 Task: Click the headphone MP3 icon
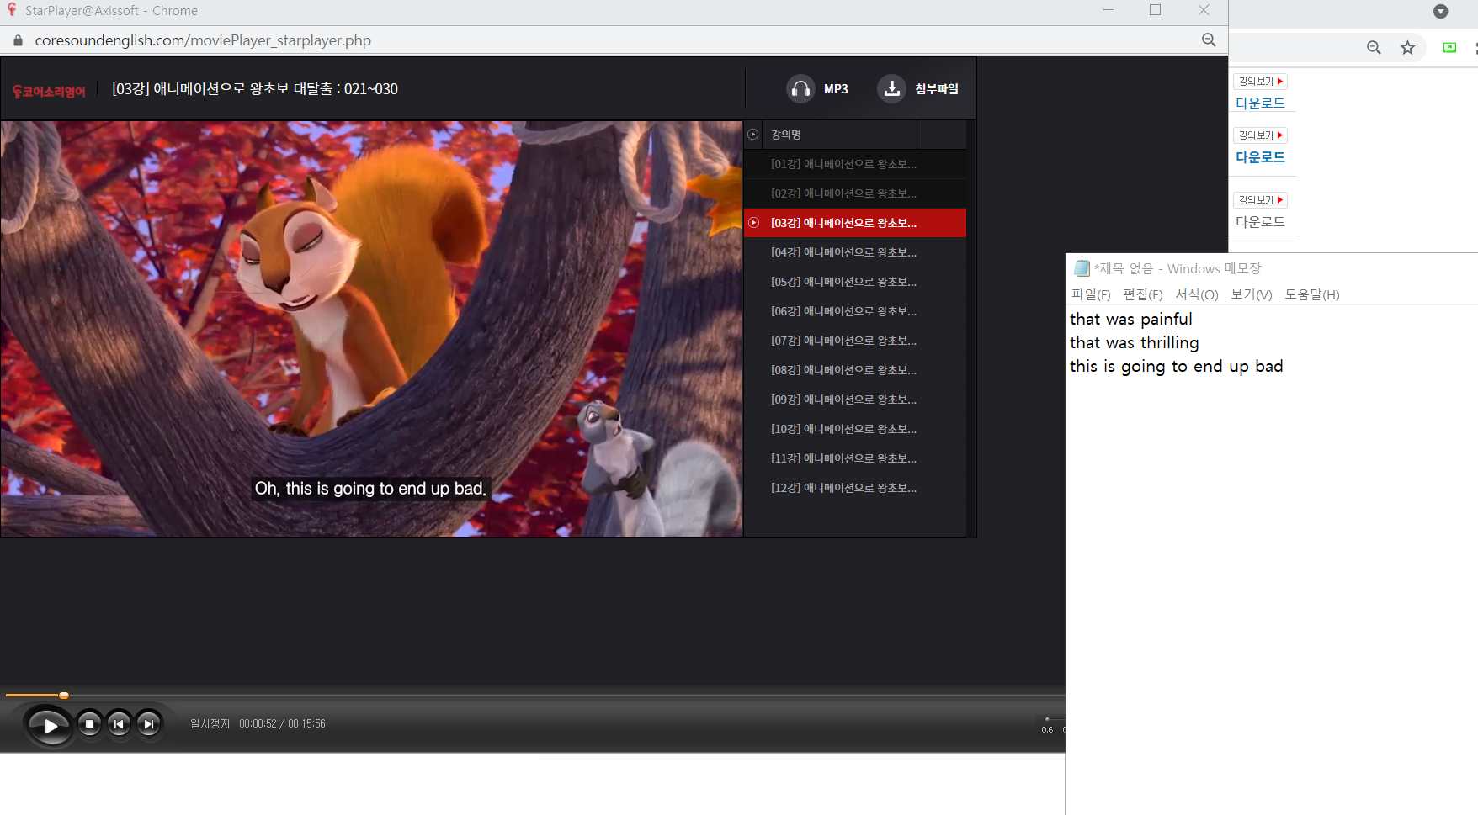[x=800, y=88]
